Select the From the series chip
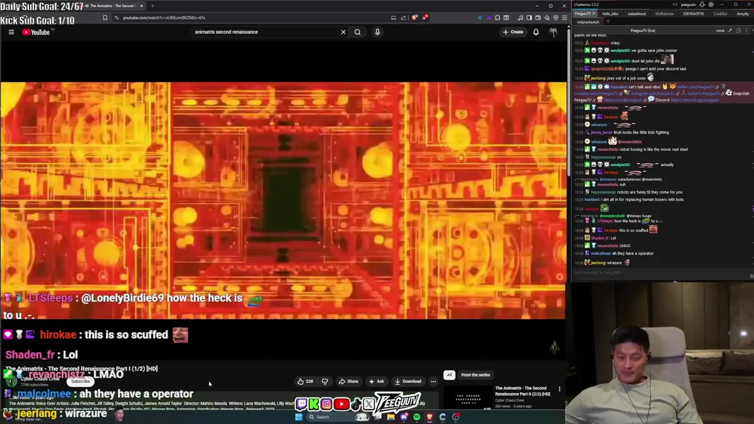This screenshot has width=754, height=424. pos(475,375)
